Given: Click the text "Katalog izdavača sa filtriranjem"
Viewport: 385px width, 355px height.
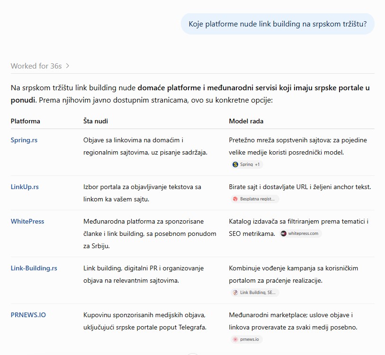Looking at the screenshot, I should [x=274, y=221].
